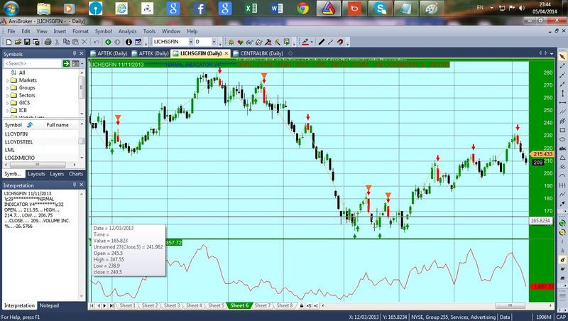
Task: Save using the floppy disk icon
Action: (27, 42)
